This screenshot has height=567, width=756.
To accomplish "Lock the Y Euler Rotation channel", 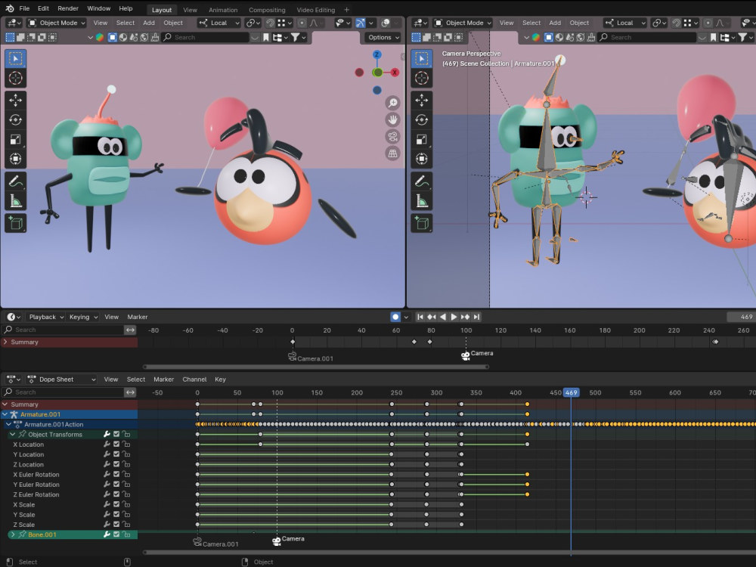I will (x=125, y=484).
